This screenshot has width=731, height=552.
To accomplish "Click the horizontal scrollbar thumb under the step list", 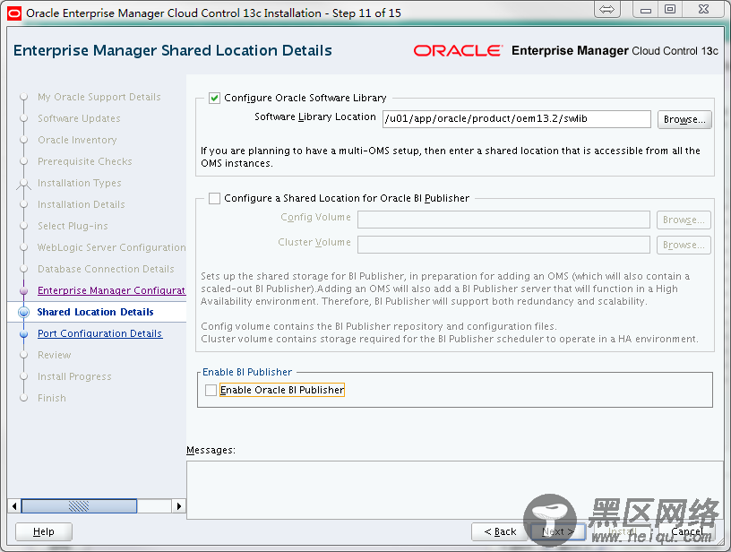I will pyautogui.click(x=79, y=505).
